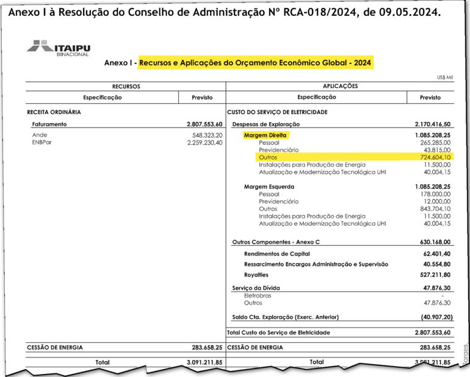
Task: Click Total Custo do Serviço de Eletricidade
Action: [x=278, y=332]
